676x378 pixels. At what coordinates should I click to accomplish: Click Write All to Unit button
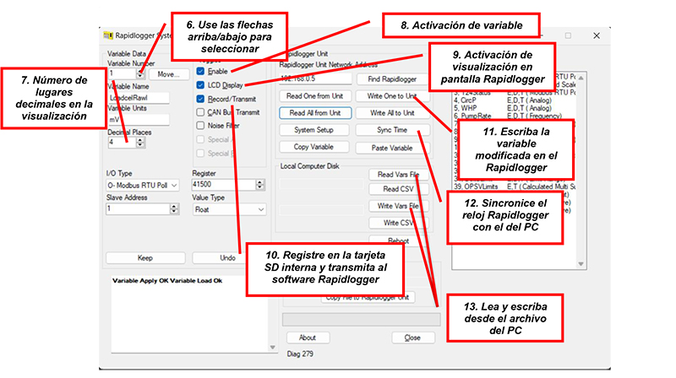tap(392, 113)
